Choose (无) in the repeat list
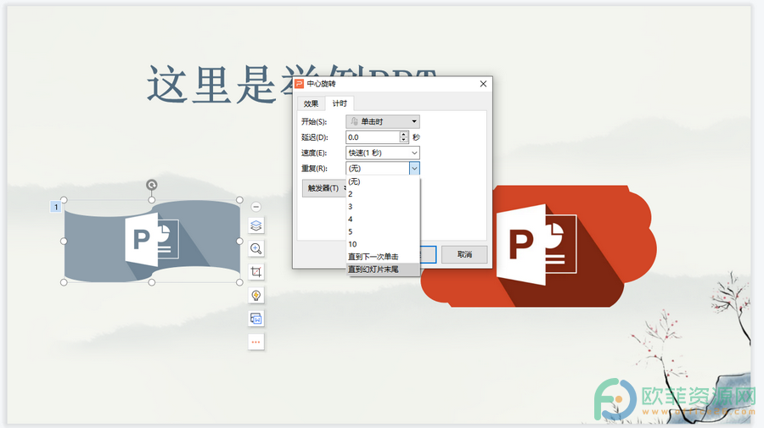This screenshot has width=764, height=428. tap(383, 181)
